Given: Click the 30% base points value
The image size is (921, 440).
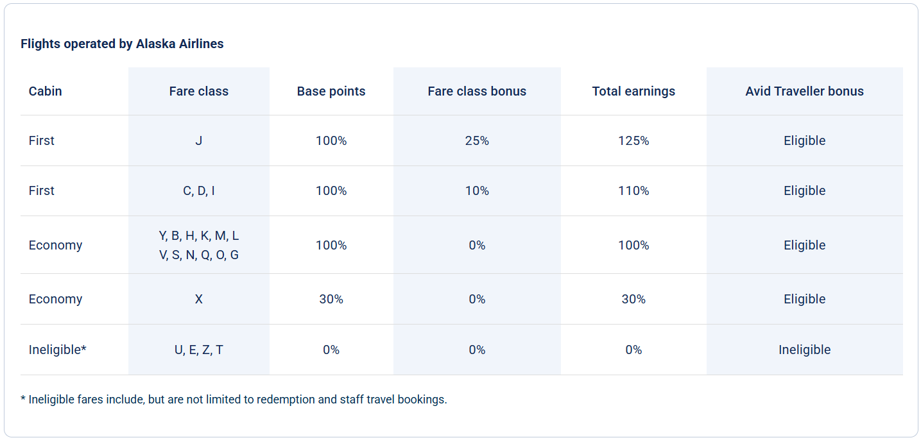Looking at the screenshot, I should click(331, 299).
